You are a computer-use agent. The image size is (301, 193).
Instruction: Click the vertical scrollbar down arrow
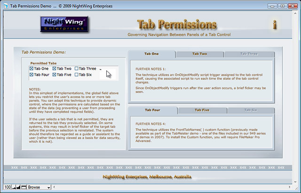pyautogui.click(x=295, y=182)
